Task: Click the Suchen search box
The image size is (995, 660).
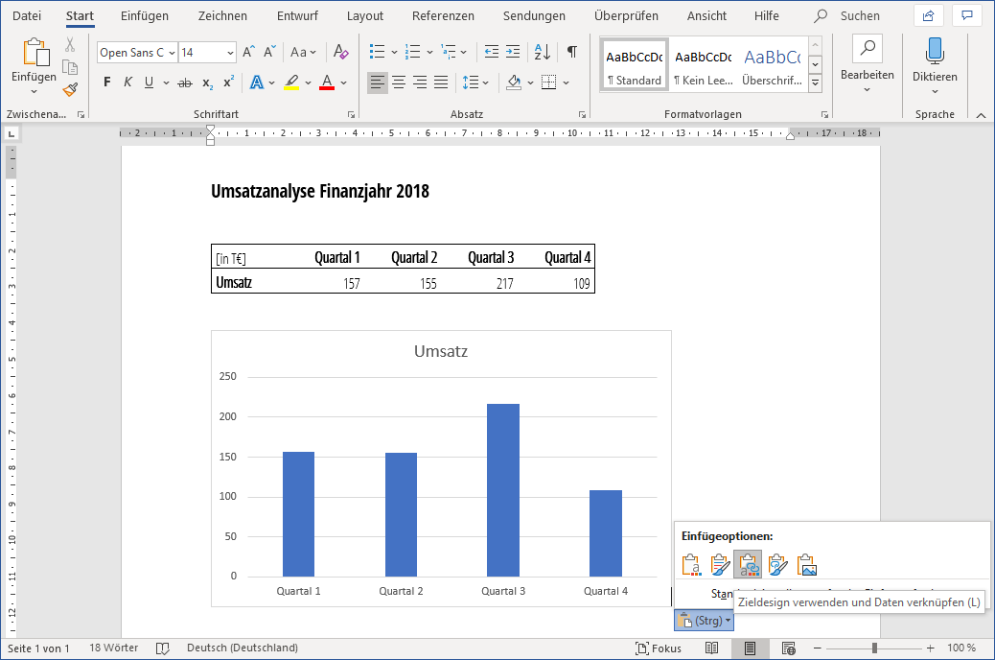Action: pyautogui.click(x=849, y=16)
